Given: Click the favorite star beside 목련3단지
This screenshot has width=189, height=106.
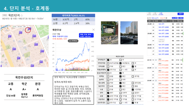Looking at the screenshot, I should pyautogui.click(x=22, y=15).
